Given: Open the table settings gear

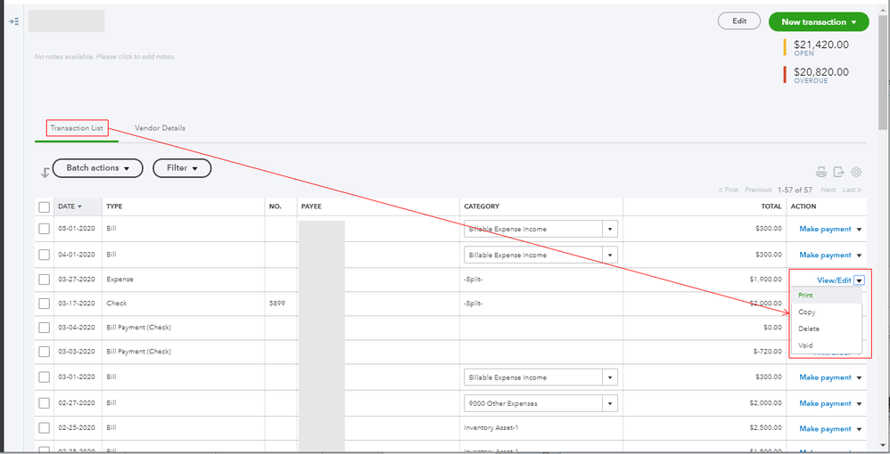Looking at the screenshot, I should tap(856, 172).
